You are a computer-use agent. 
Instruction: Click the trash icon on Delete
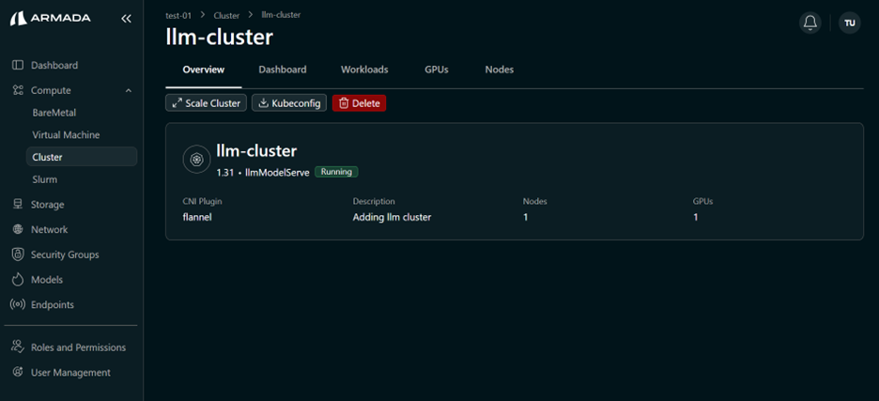[x=345, y=103]
